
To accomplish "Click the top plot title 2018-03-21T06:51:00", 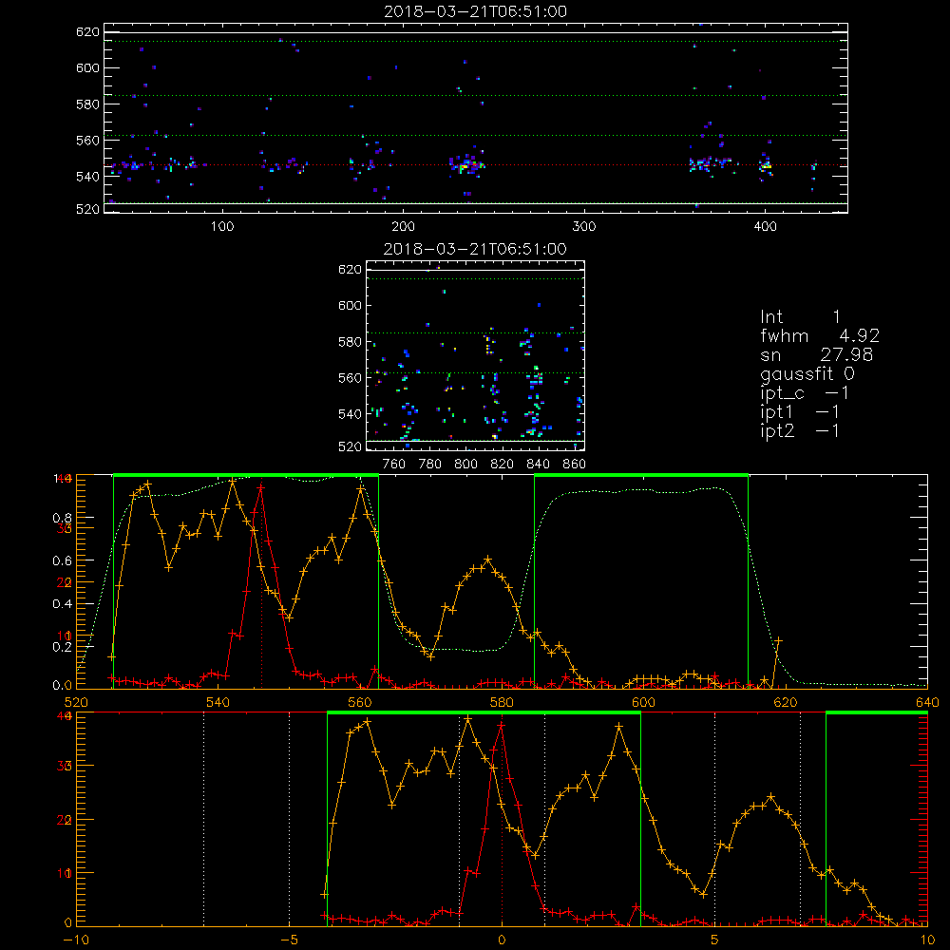I will click(476, 11).
